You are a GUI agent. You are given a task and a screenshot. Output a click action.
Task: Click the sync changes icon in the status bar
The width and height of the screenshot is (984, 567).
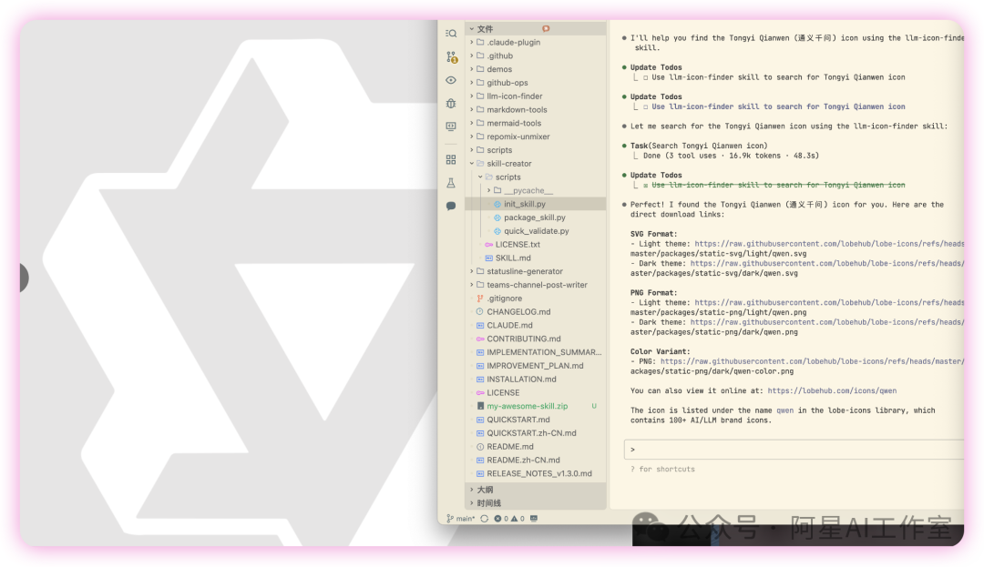(x=485, y=519)
